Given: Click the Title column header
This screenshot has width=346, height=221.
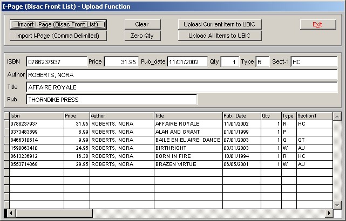Looking at the screenshot, I should (188, 116).
